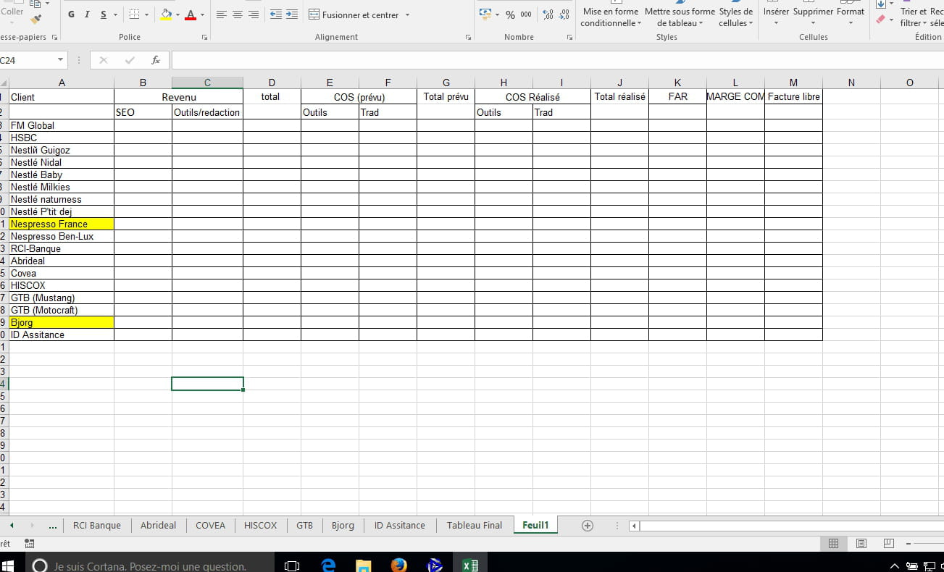Open Microsoft Edge from taskbar
The image size is (944, 572).
coord(328,565)
